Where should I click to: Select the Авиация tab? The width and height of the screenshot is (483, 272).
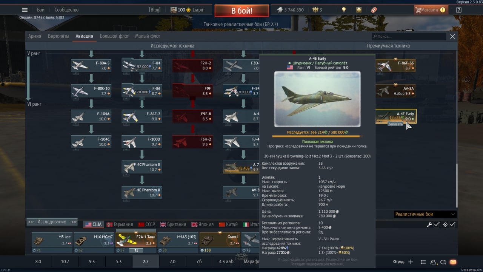(84, 36)
